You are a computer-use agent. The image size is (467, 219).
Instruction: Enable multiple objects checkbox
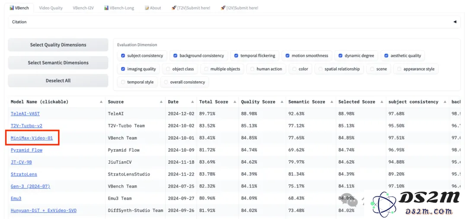pyautogui.click(x=206, y=69)
